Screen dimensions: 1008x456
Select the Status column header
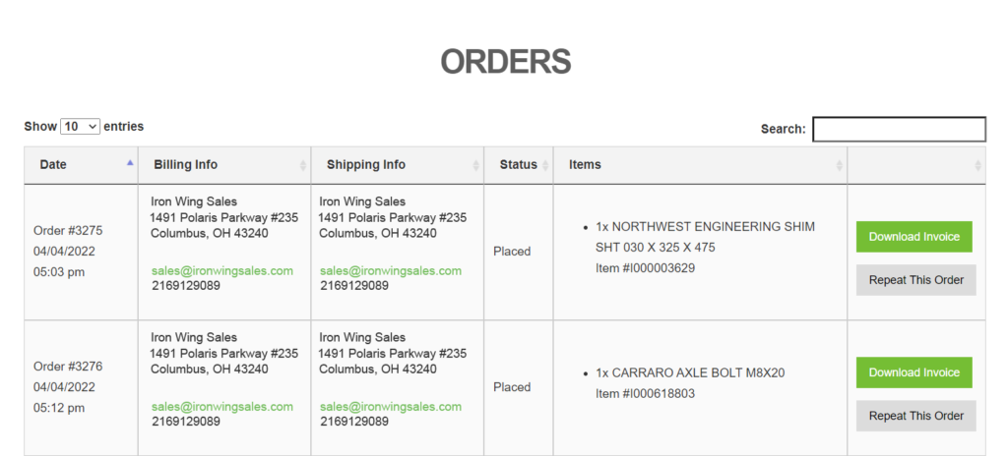(x=518, y=165)
